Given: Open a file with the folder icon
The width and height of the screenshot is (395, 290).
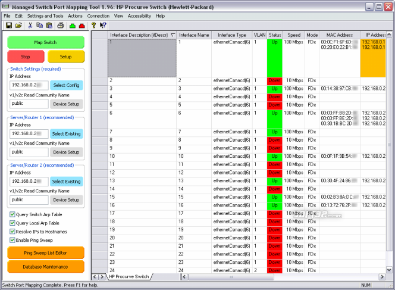Looking at the screenshot, I should (x=18, y=25).
